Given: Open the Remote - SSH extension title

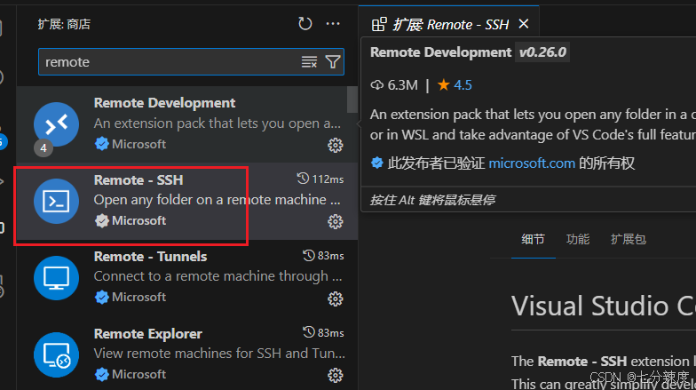Looking at the screenshot, I should point(138,179).
